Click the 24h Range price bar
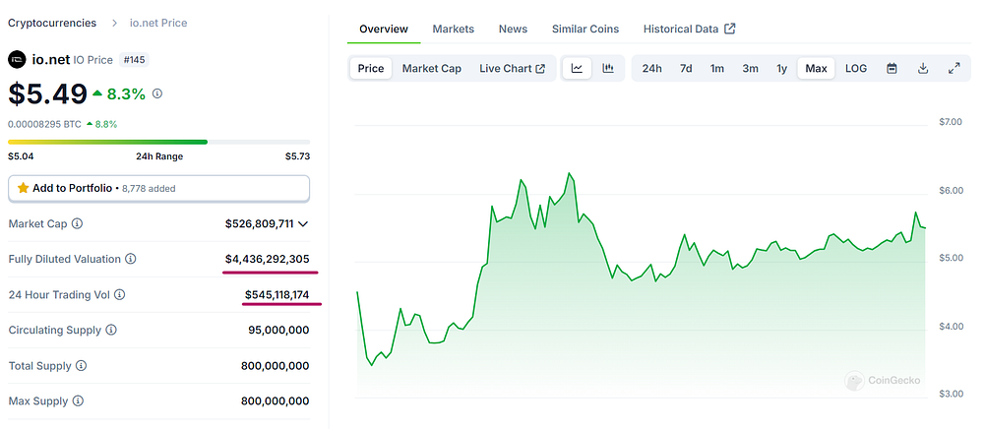984x429 pixels. (158, 142)
